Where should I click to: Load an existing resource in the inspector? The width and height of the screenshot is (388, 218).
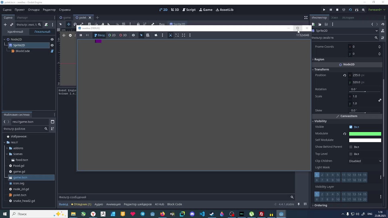point(320,24)
